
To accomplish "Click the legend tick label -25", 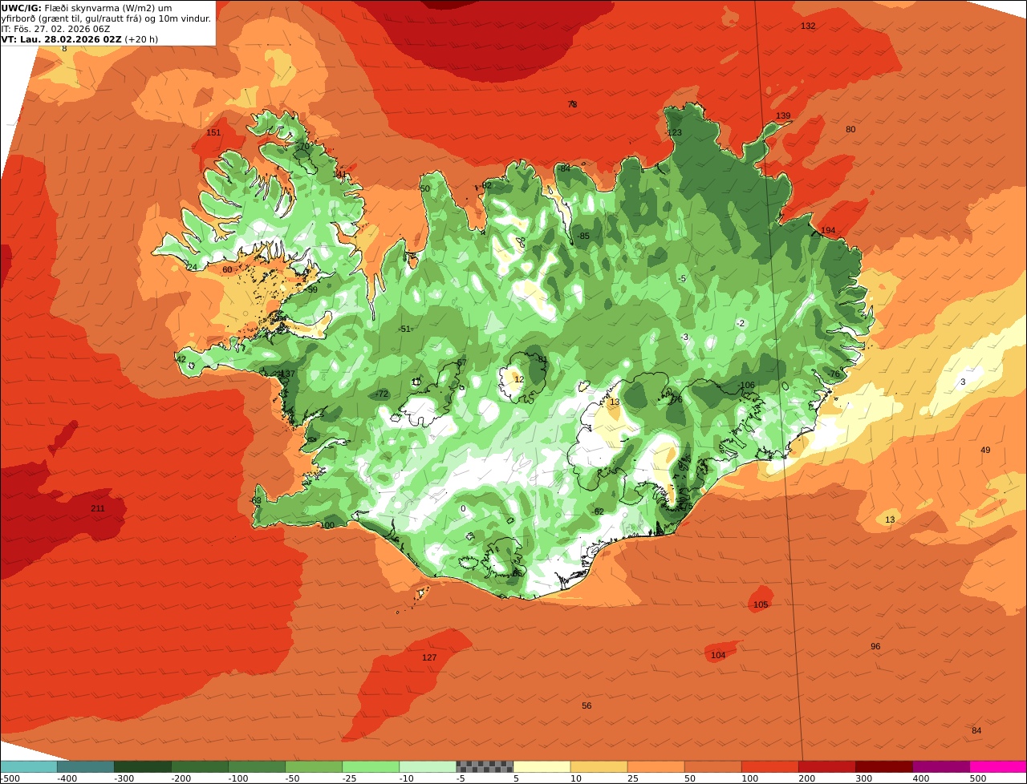I will [x=351, y=778].
